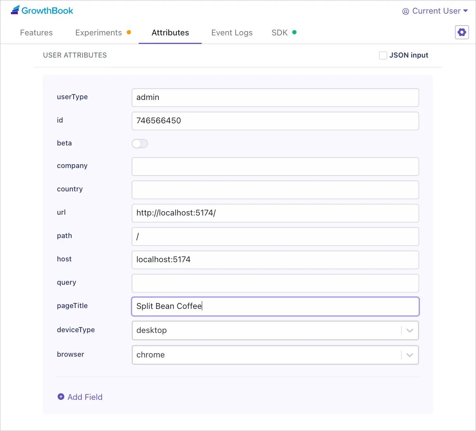Enable the JSON input checkbox
The width and height of the screenshot is (476, 431).
pyautogui.click(x=383, y=55)
